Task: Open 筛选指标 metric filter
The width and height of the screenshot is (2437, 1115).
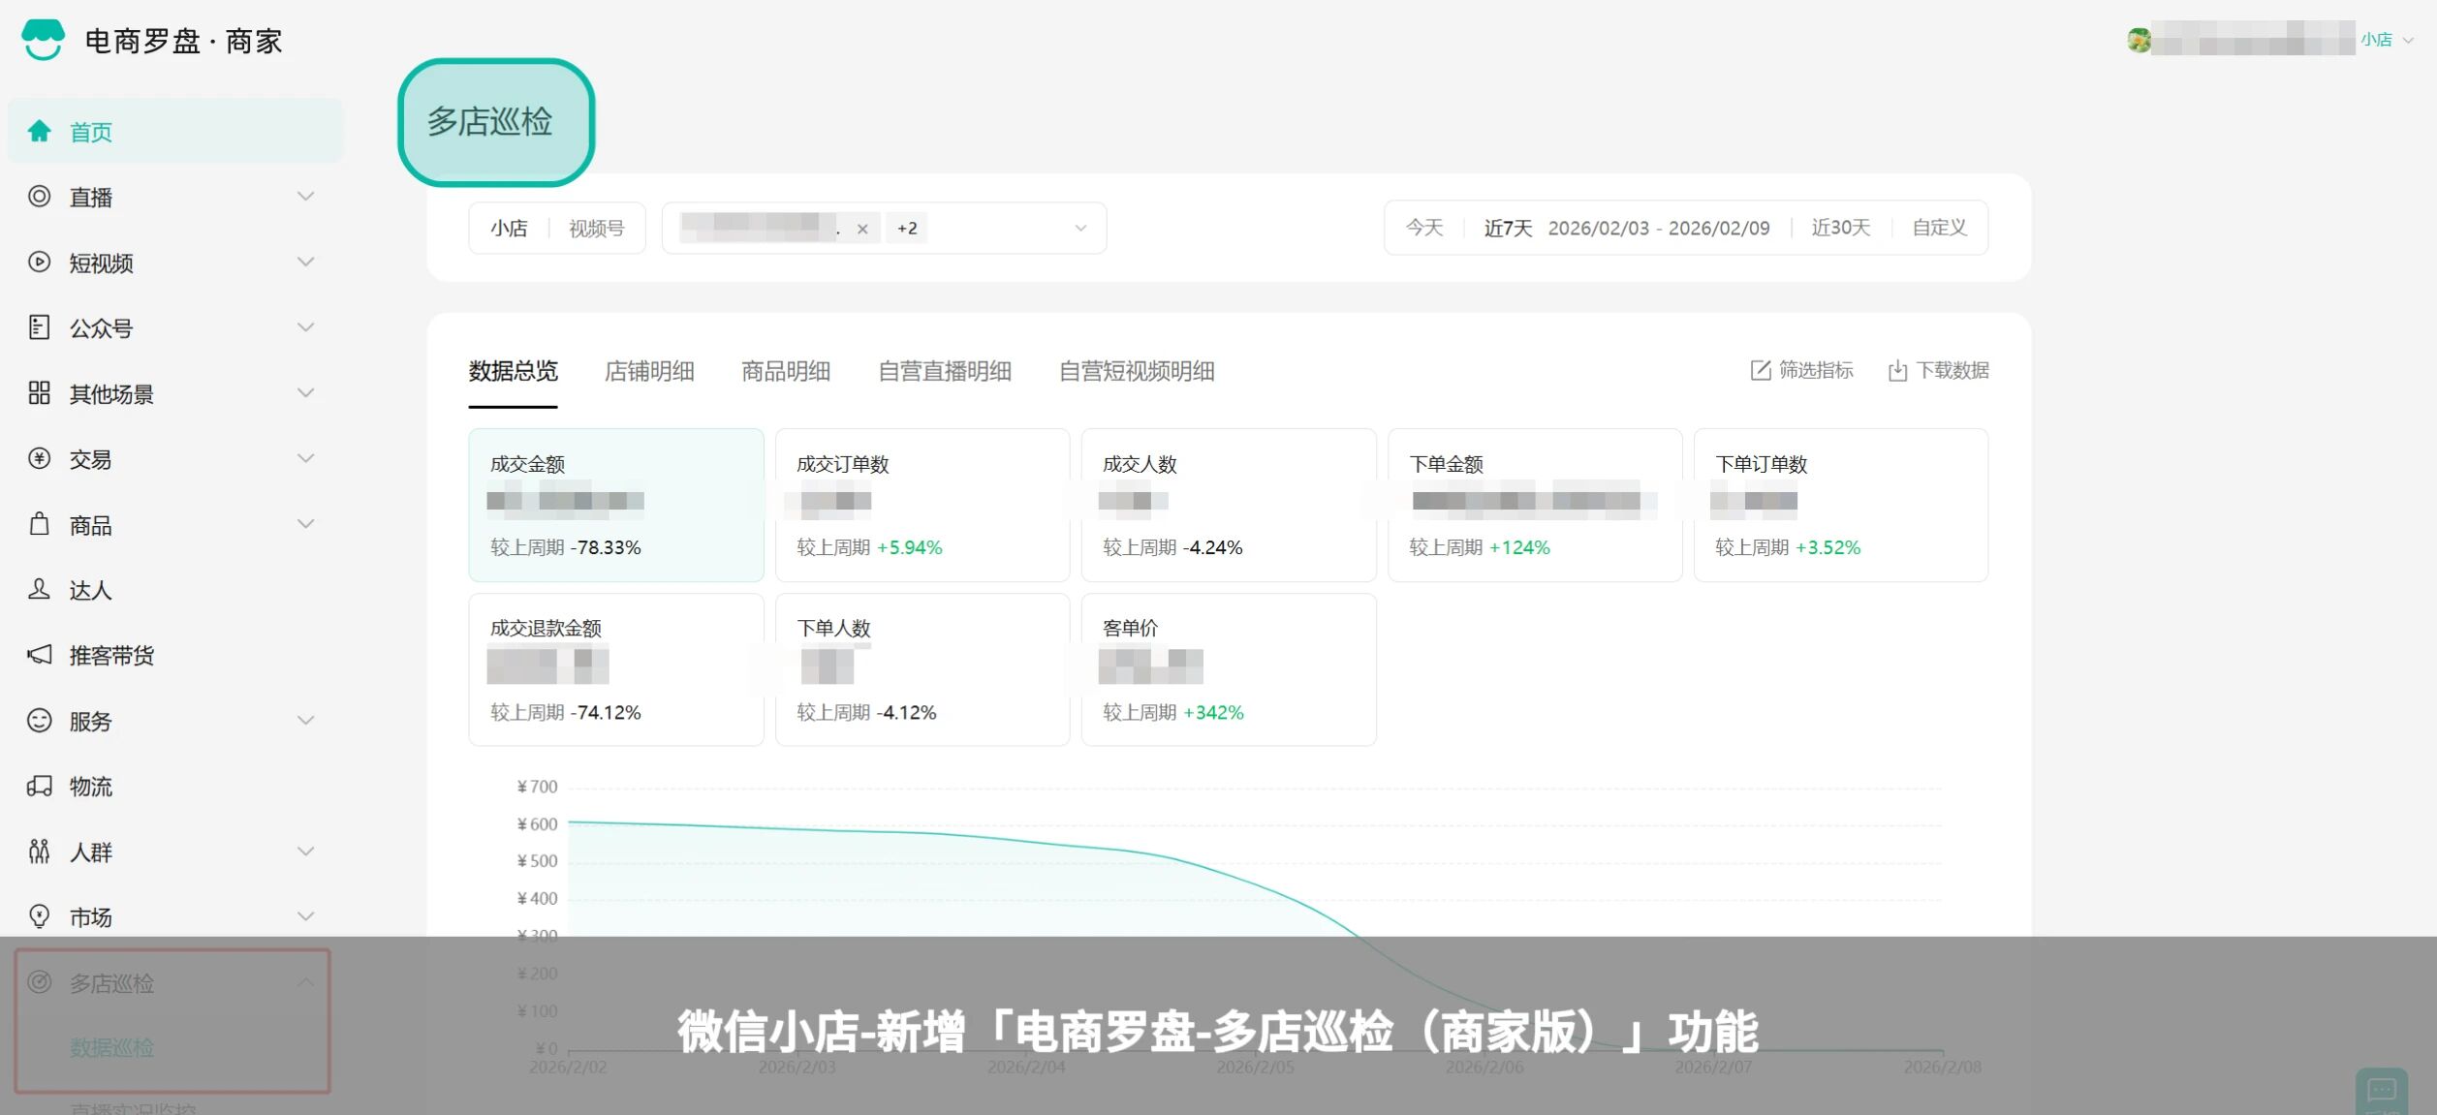Action: [1802, 371]
